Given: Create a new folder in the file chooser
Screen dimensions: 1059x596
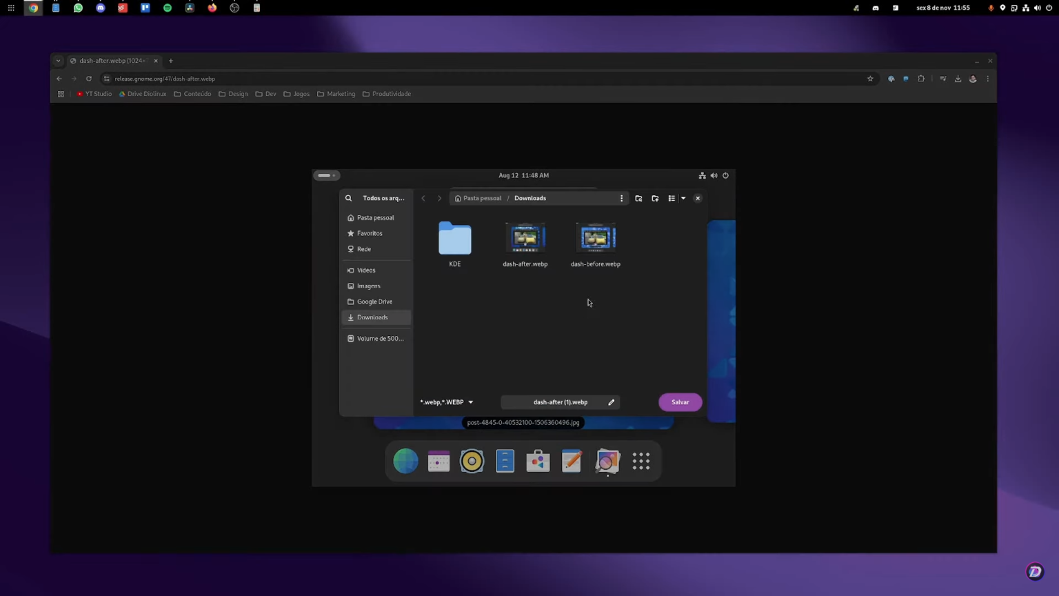Looking at the screenshot, I should click(x=655, y=198).
